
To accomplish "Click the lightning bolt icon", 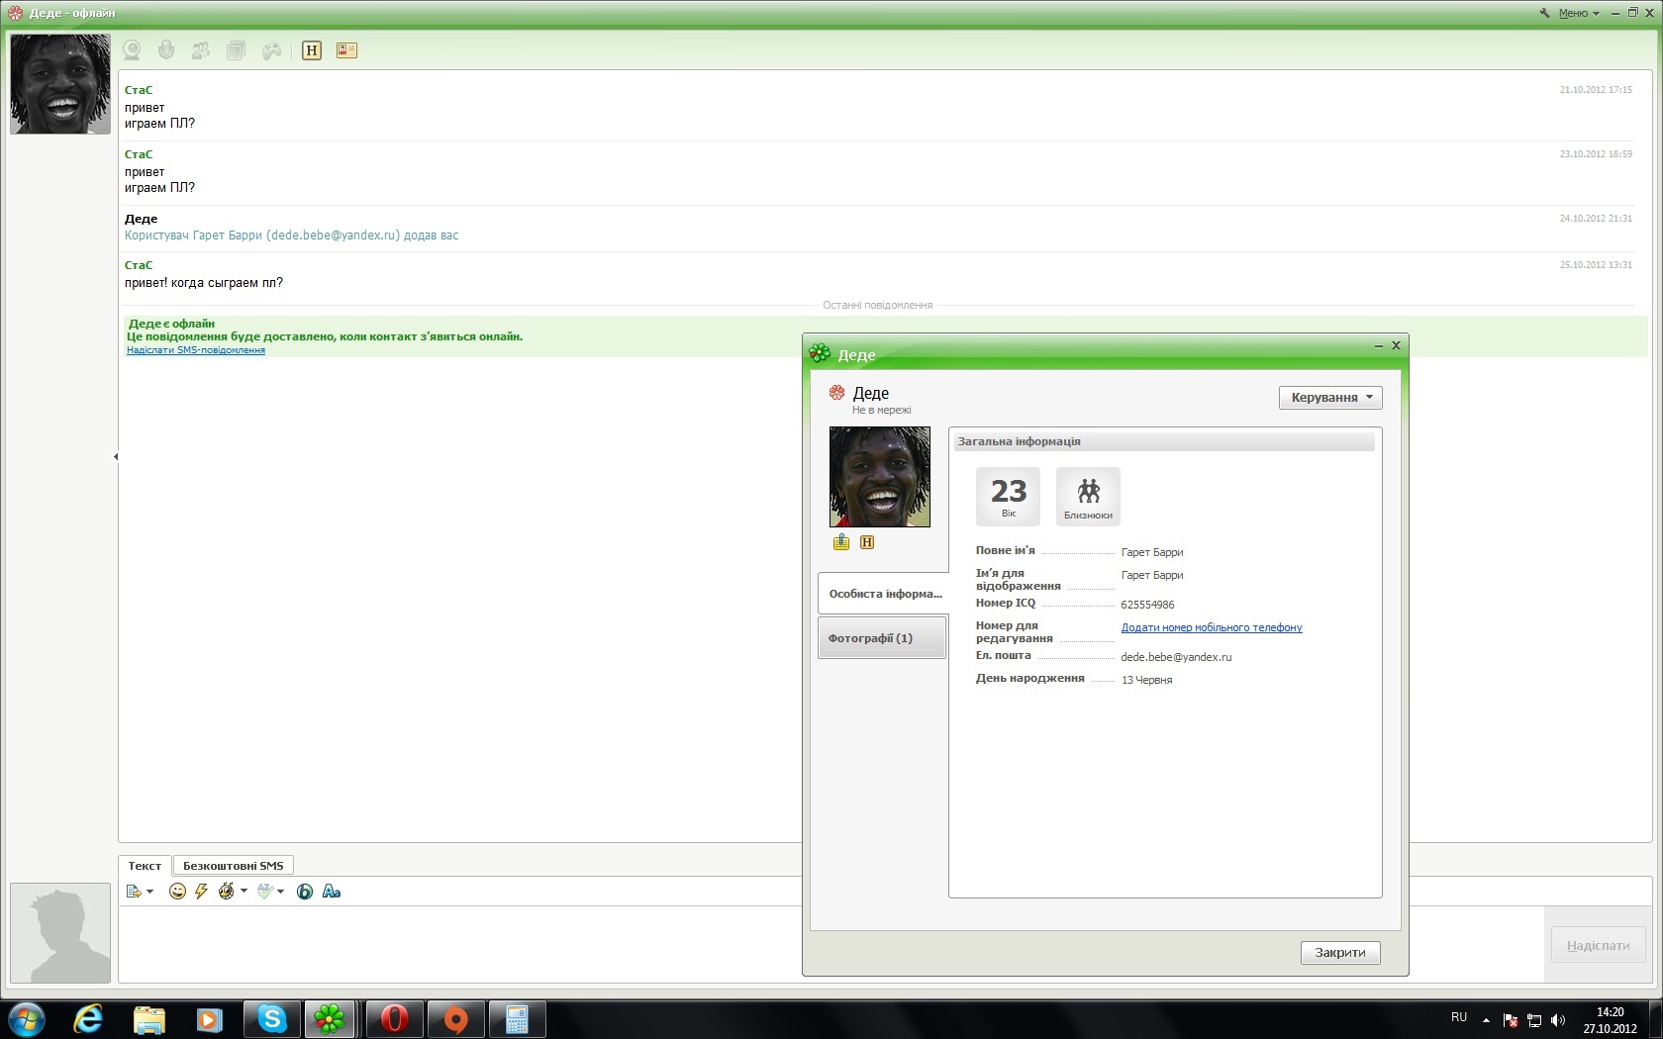I will [201, 892].
